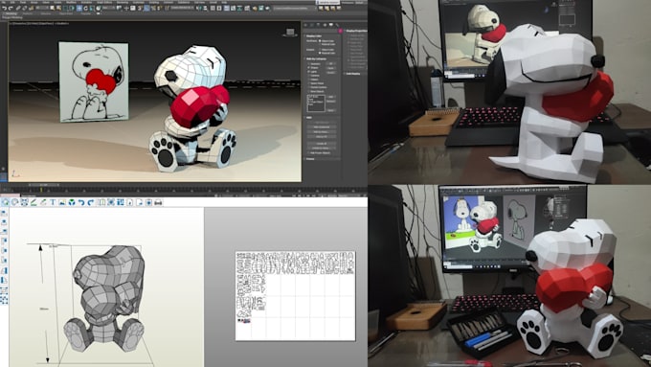Image resolution: width=651 pixels, height=367 pixels.
Task: Click the Mirror tool icon
Action: 200,8
